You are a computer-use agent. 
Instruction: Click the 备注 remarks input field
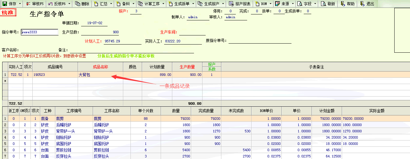pyautogui.click(x=132, y=50)
